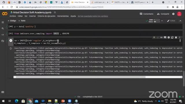Viewport: 185px width, 104px height.
Task: Star the notebook Arbol Decision Soft Academy
Action: pos(55,12)
